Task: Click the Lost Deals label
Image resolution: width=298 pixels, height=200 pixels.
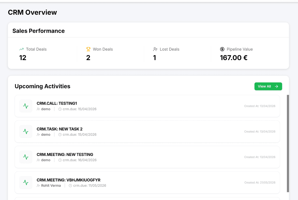Action: click(x=169, y=49)
